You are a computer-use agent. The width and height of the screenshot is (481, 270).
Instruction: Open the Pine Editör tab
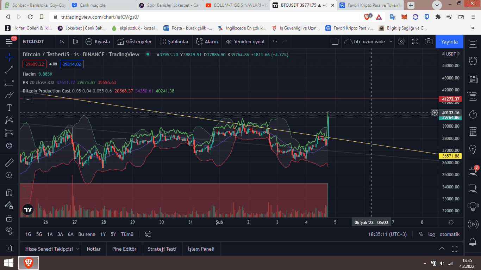[124, 249]
